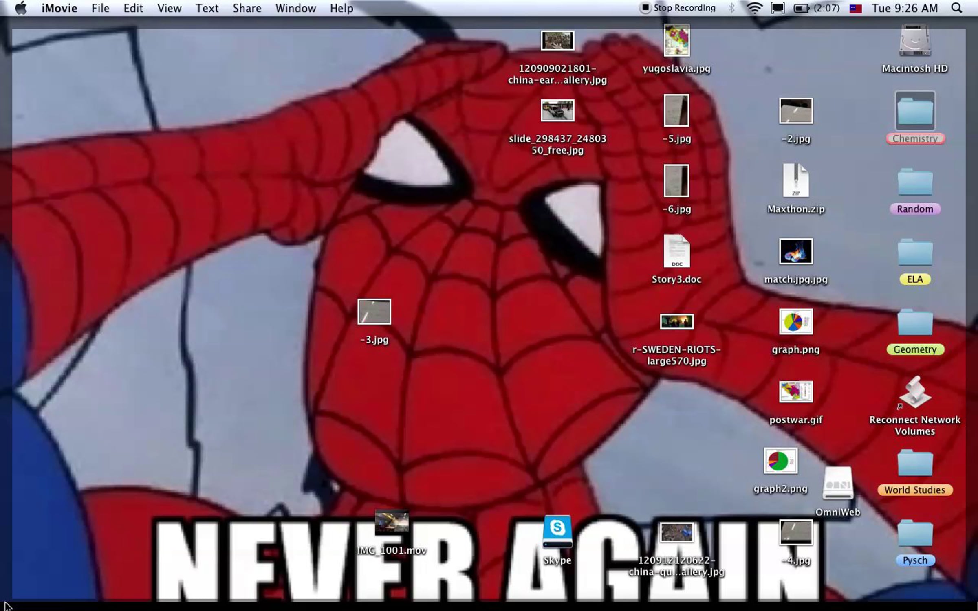Open the Spotlight search magnifier

pyautogui.click(x=956, y=8)
